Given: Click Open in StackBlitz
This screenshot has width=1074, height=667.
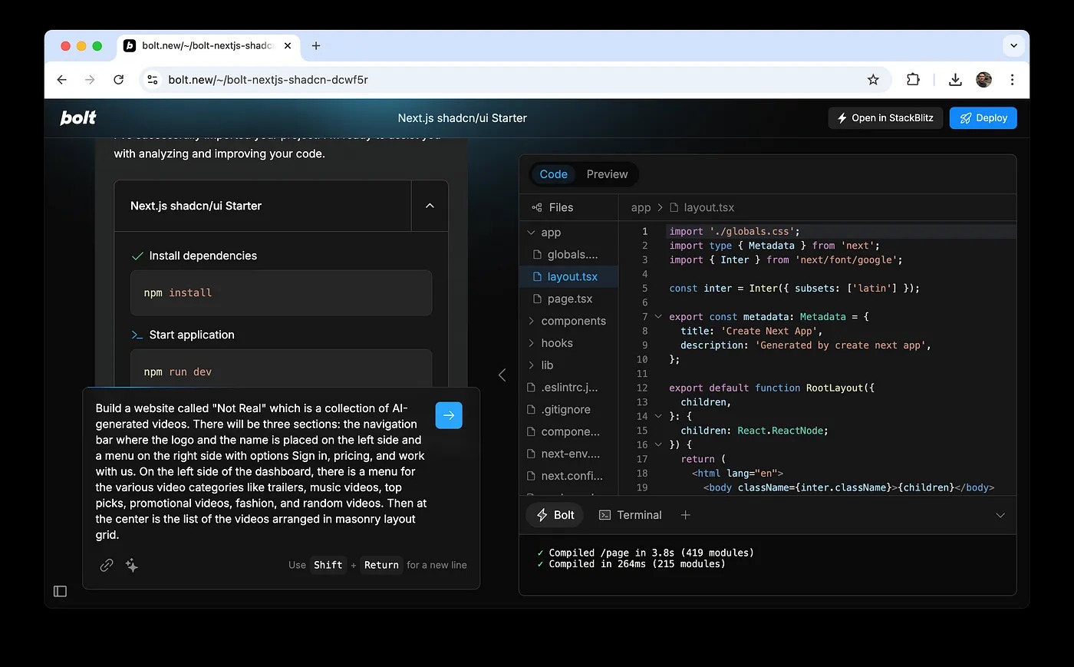Looking at the screenshot, I should [x=885, y=118].
